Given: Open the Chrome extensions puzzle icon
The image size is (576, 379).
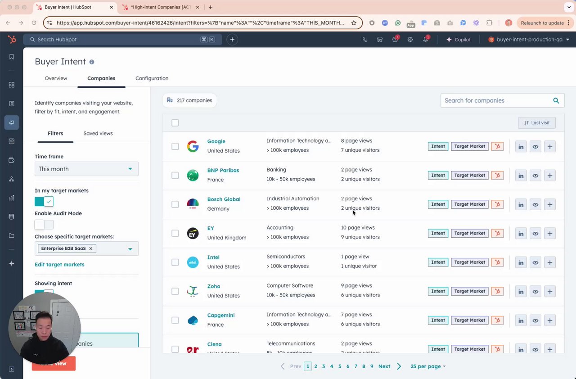Looking at the screenshot, I should pyautogui.click(x=490, y=23).
